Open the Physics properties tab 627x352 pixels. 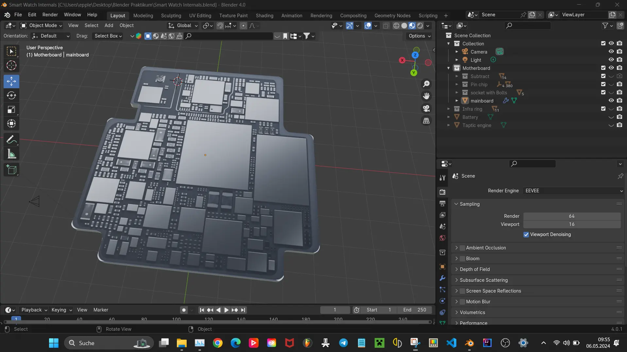[442, 301]
